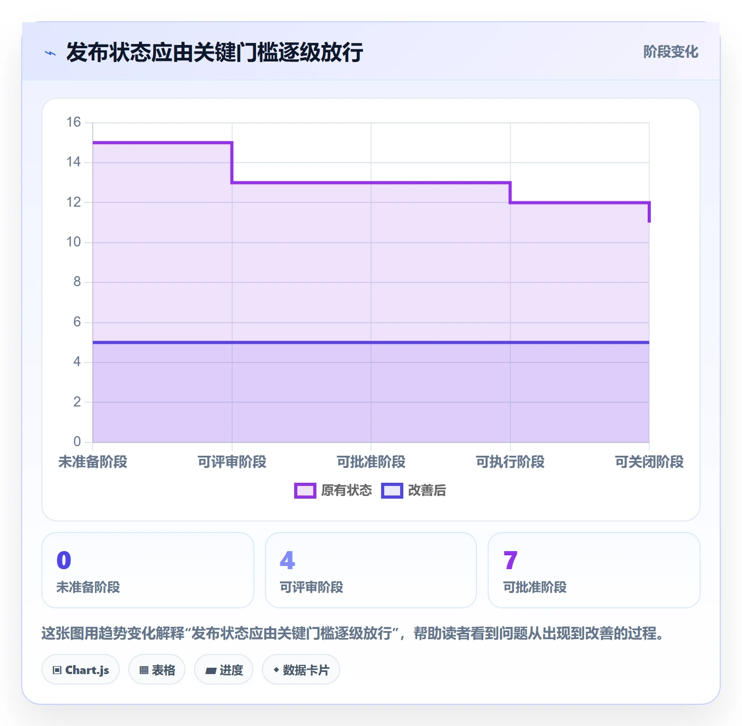Click the 改善后 legend label
The width and height of the screenshot is (742, 726).
coord(427,491)
